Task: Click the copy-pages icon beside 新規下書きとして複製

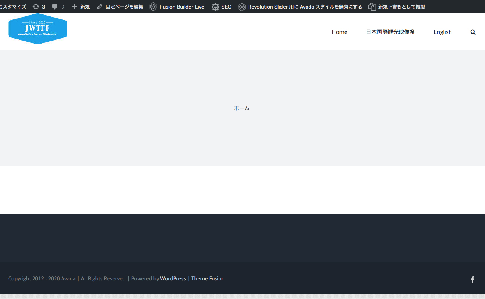Action: tap(371, 6)
